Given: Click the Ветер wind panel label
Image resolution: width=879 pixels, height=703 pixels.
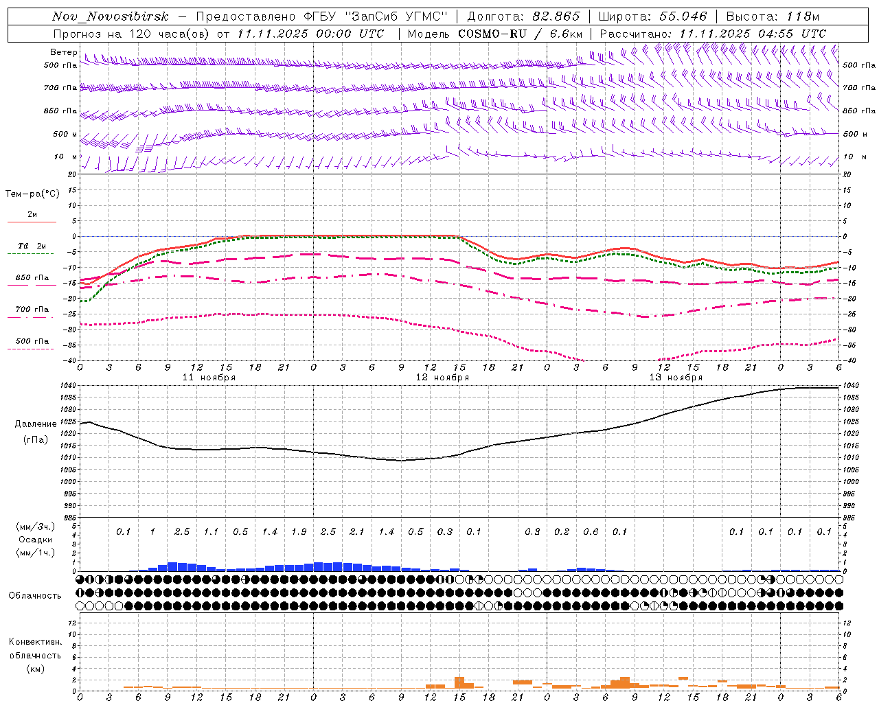Looking at the screenshot, I should [x=63, y=52].
